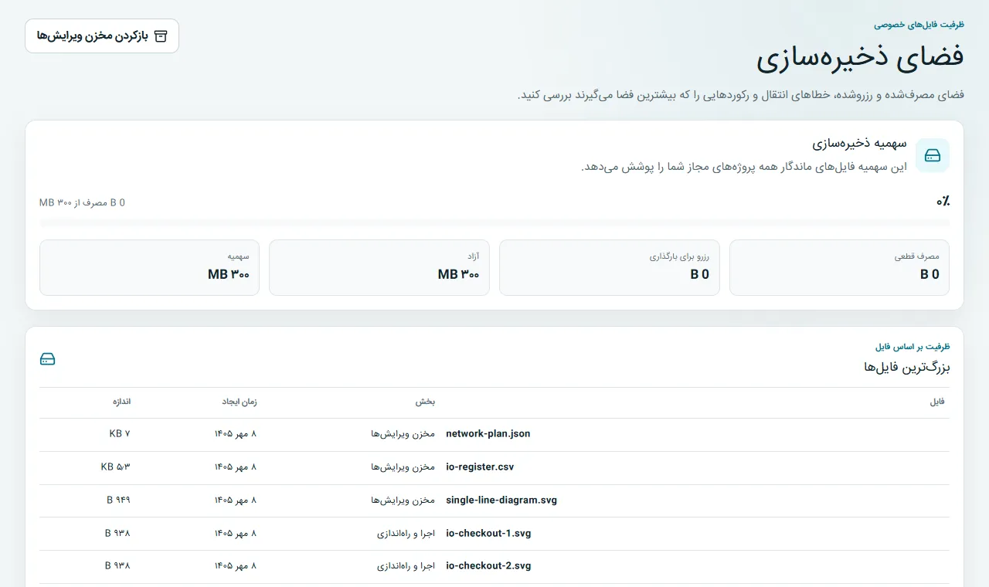The height and width of the screenshot is (587, 989).
Task: Open the edits archive (بازکردن مخزن ویرایش‌ها) button
Action: coord(102,36)
